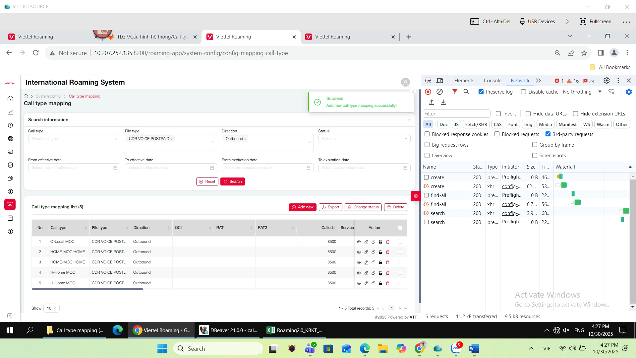Open the Show 10 page size dropdown

pyautogui.click(x=51, y=308)
